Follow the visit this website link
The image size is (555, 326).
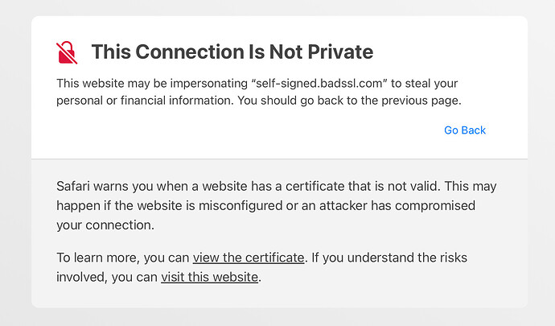pyautogui.click(x=209, y=278)
